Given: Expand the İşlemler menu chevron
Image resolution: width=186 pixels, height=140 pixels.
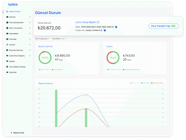Looking at the screenshot, I should (x=30, y=17).
